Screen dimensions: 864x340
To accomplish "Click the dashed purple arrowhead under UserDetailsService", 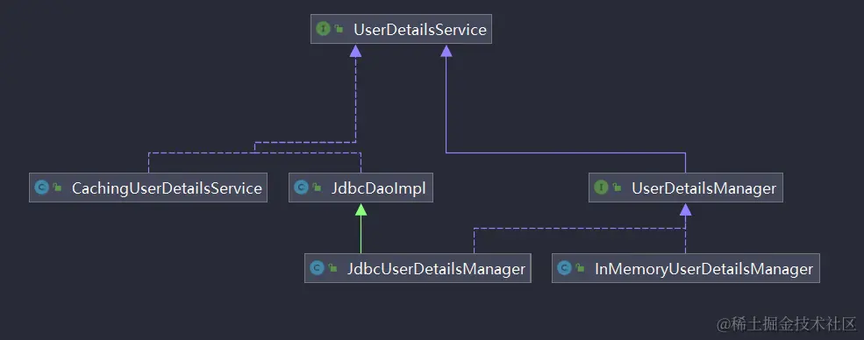I will coord(356,51).
